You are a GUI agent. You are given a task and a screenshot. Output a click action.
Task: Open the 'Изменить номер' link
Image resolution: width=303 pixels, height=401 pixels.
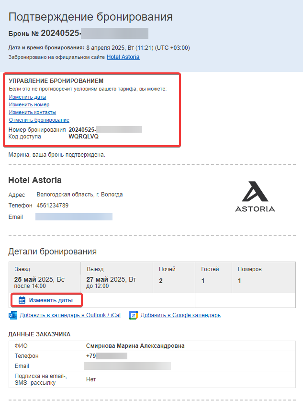pos(29,104)
